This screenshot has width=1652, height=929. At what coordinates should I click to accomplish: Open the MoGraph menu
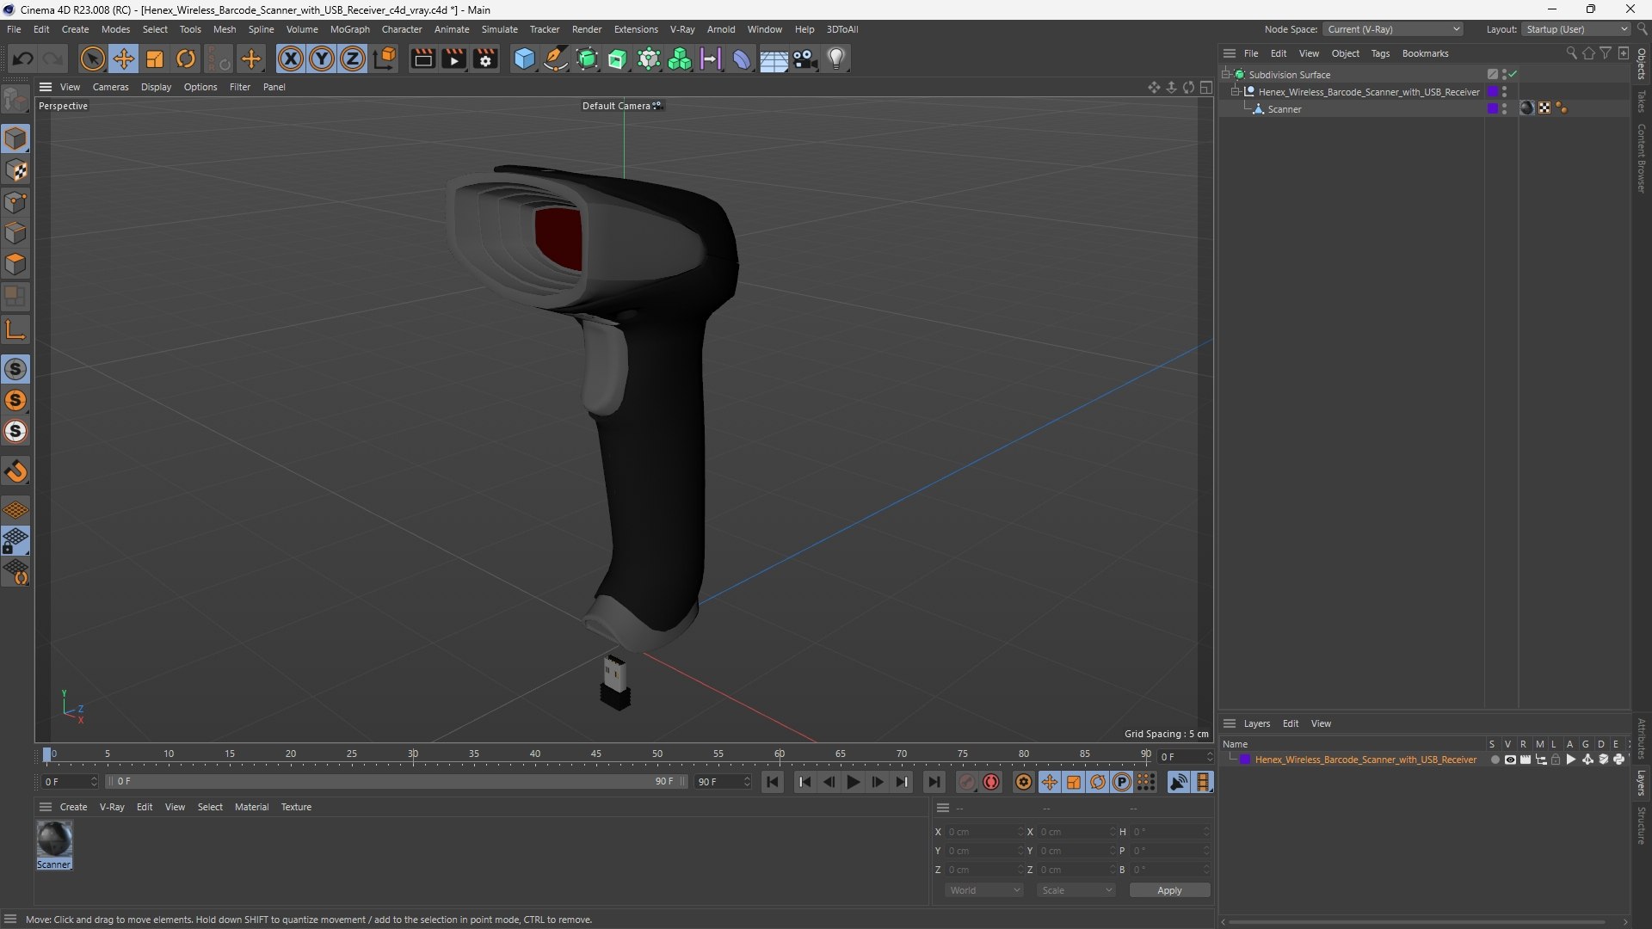349,29
